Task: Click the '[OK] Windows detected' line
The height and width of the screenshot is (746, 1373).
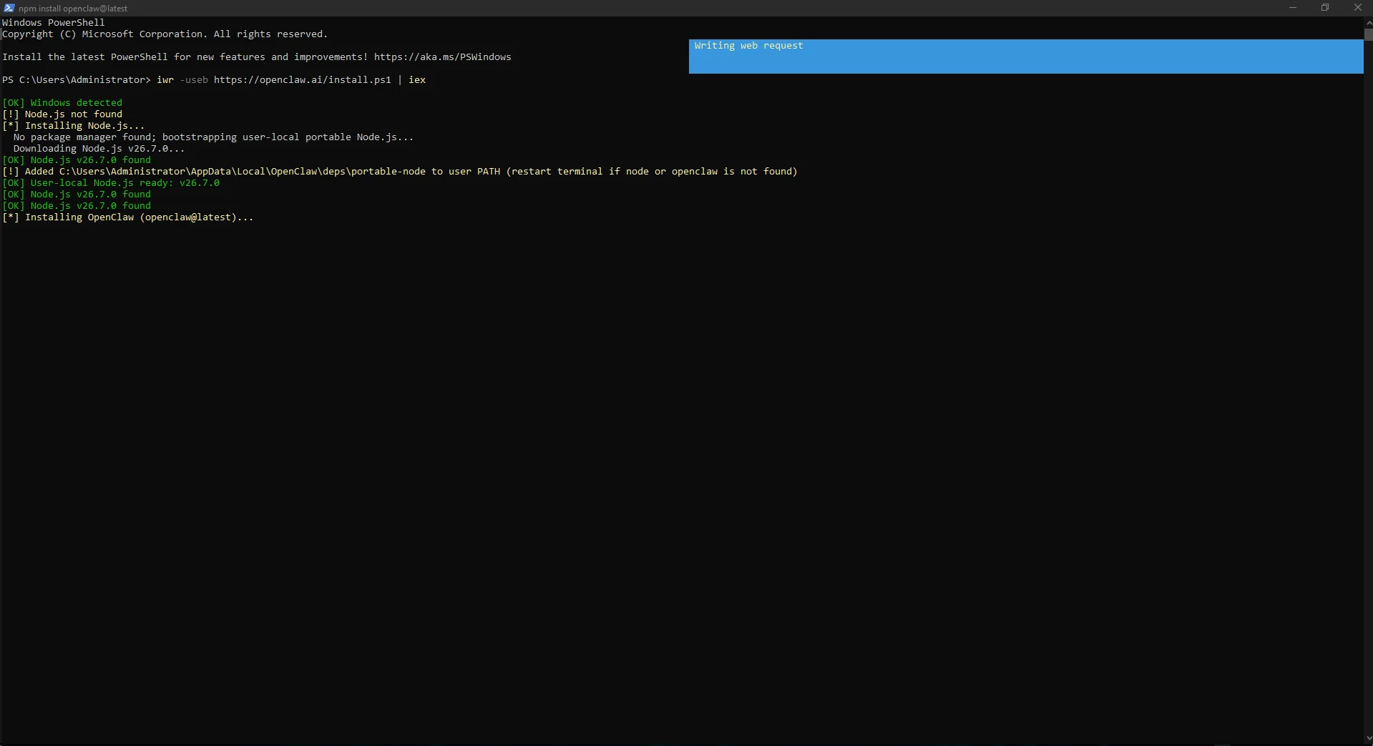Action: [x=62, y=103]
